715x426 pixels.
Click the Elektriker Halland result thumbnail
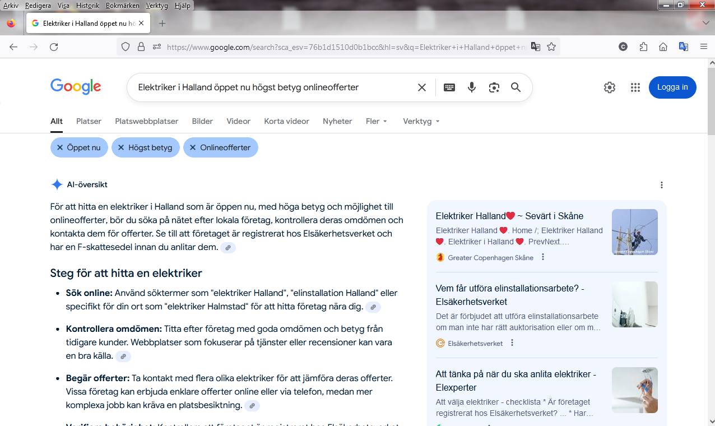tap(634, 232)
